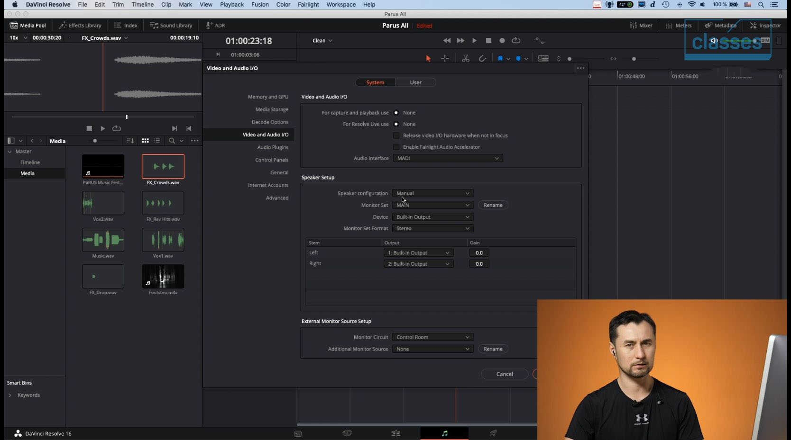Viewport: 791px width, 440px height.
Task: Click the red arrow selection tool
Action: (428, 59)
